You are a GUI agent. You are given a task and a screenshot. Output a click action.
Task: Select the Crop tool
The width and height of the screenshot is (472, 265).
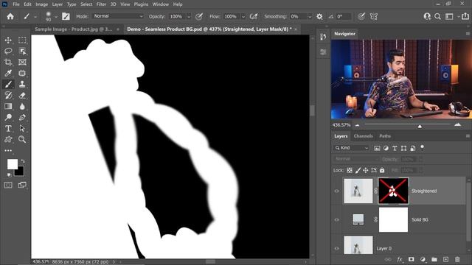pos(8,62)
